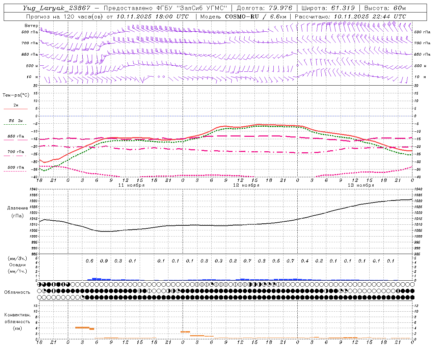Click the "Td 2м" dew point legend entry
This screenshot has width=432, height=345.
tap(16, 121)
